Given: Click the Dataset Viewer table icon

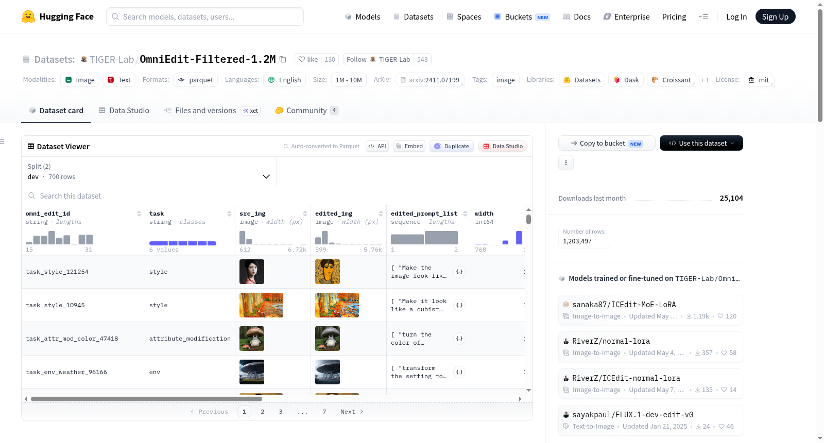Looking at the screenshot, I should pos(31,146).
